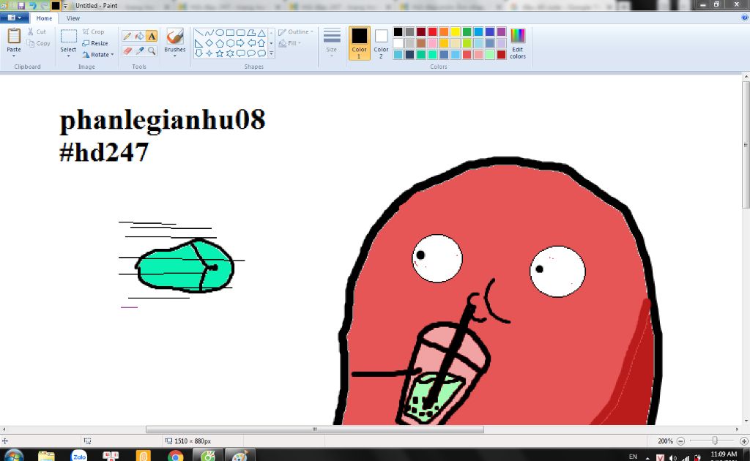
Task: Click the volume speaker tray icon
Action: point(673,457)
